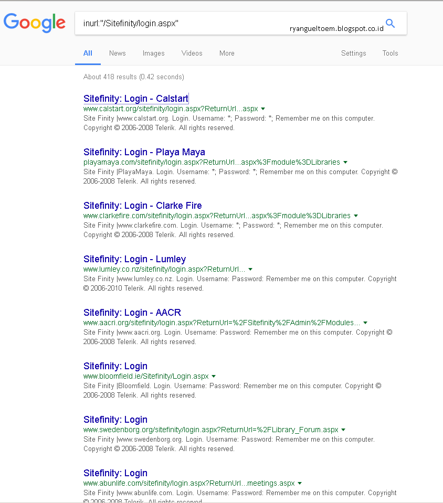
Task: Open the Sitefinity: Login result for bloomfield.ie
Action: point(115,366)
